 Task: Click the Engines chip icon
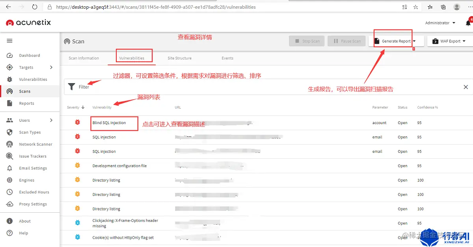pos(10,180)
